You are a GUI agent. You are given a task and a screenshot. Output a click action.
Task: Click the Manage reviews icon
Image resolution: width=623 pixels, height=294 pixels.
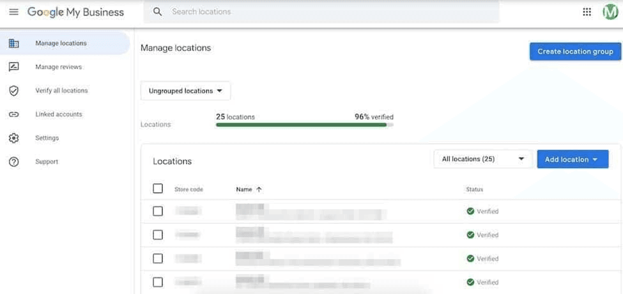coord(13,67)
